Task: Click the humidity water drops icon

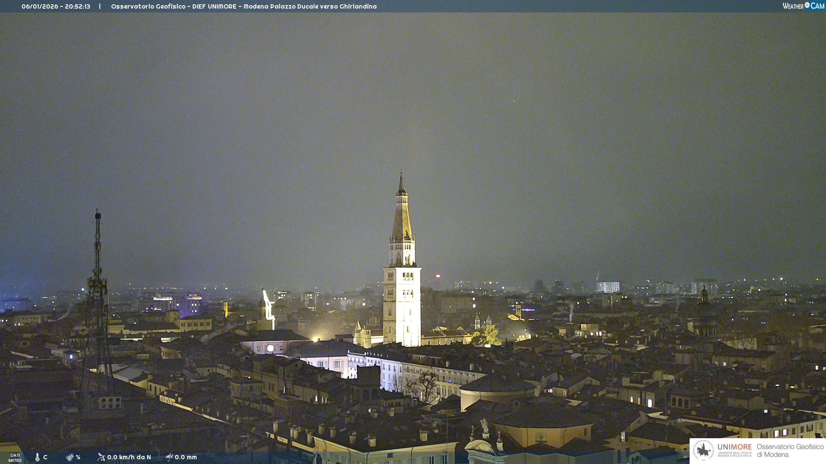Action: pos(70,457)
